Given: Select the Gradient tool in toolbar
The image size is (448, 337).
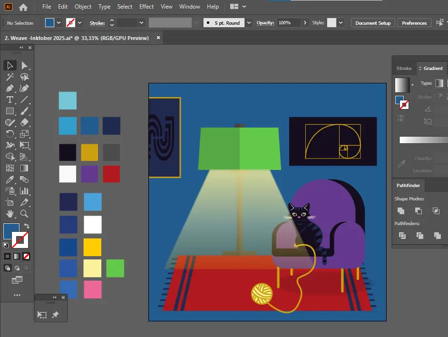Looking at the screenshot, I should pyautogui.click(x=24, y=168).
